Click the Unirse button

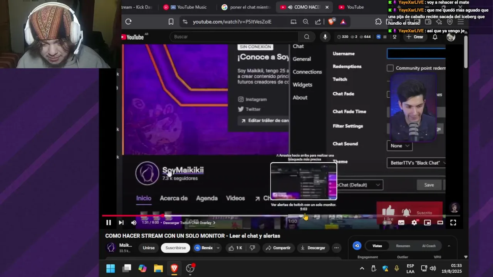coord(149,248)
